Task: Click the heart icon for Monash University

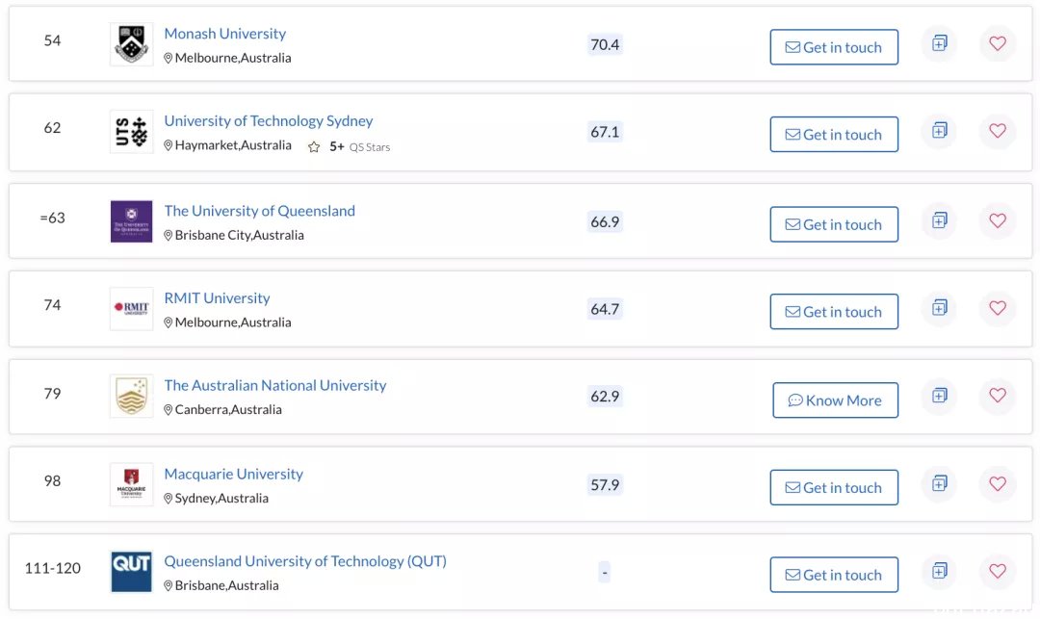Action: [998, 43]
